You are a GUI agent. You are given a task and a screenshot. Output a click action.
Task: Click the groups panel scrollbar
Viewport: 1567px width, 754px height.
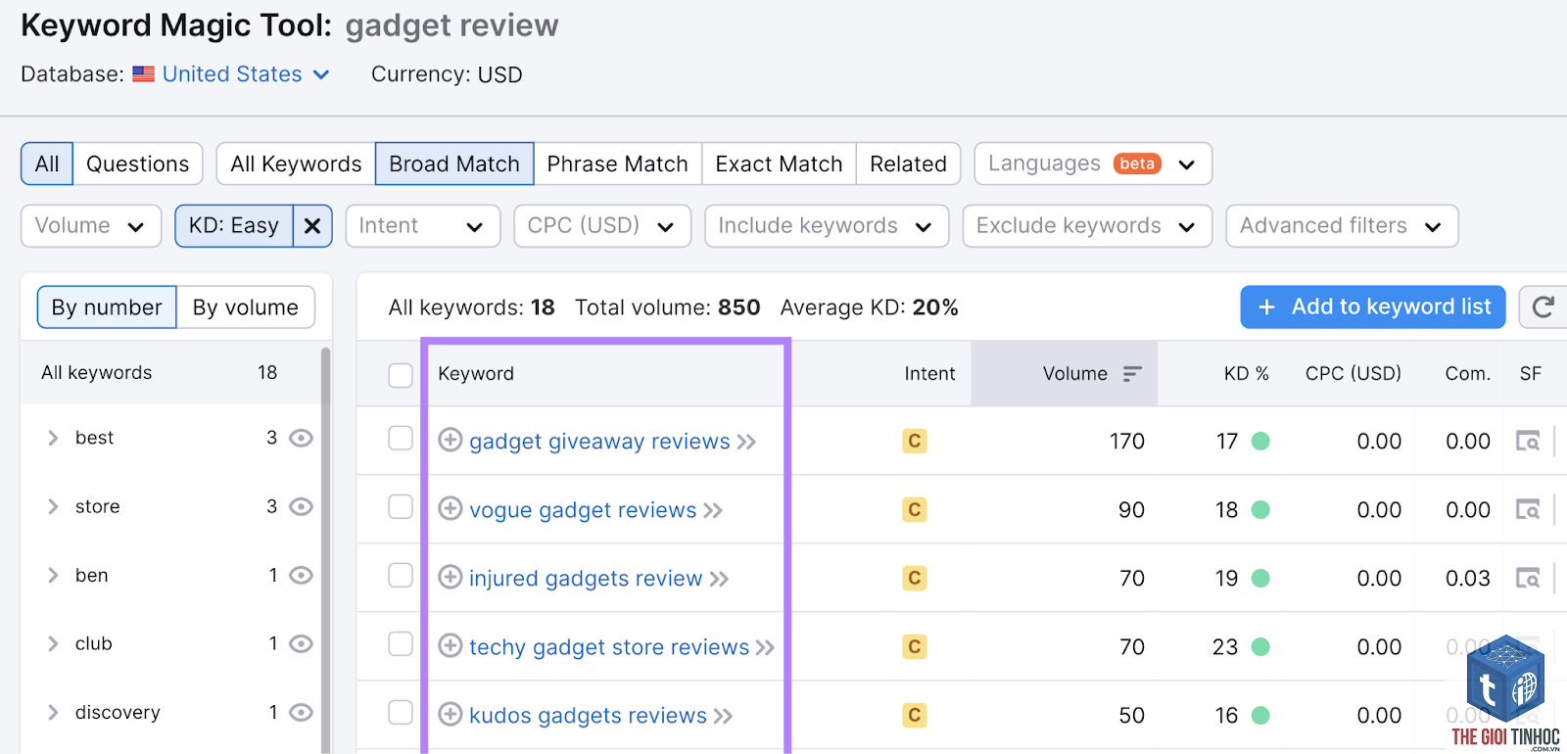coord(325,548)
